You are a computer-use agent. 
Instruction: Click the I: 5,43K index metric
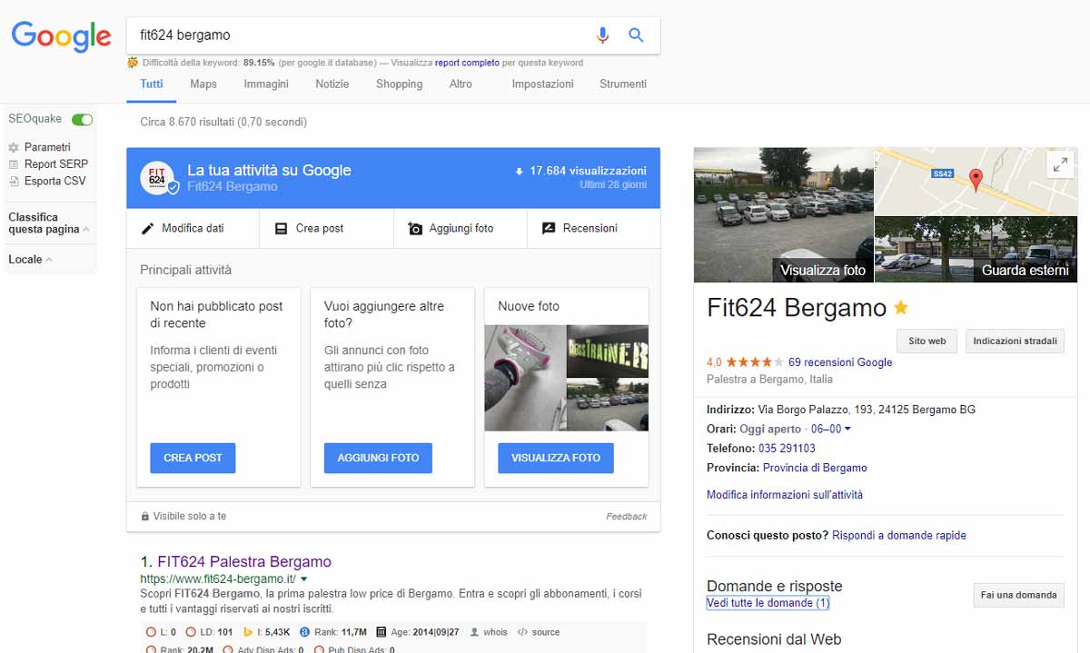click(x=266, y=632)
